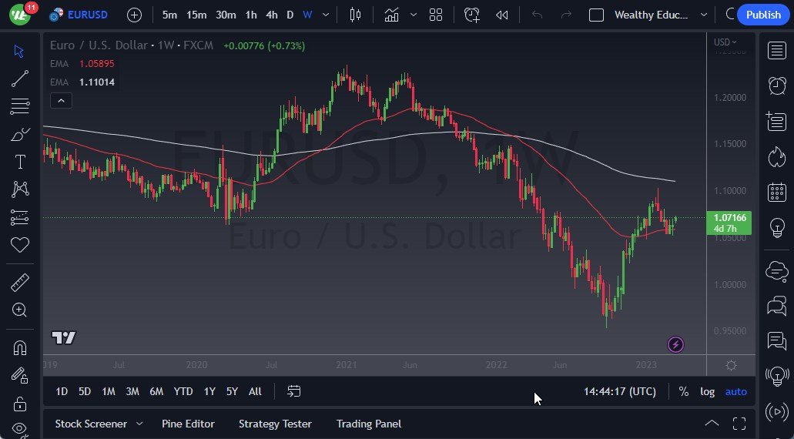794x439 pixels.
Task: Select the trend line drawing tool
Action: click(20, 78)
